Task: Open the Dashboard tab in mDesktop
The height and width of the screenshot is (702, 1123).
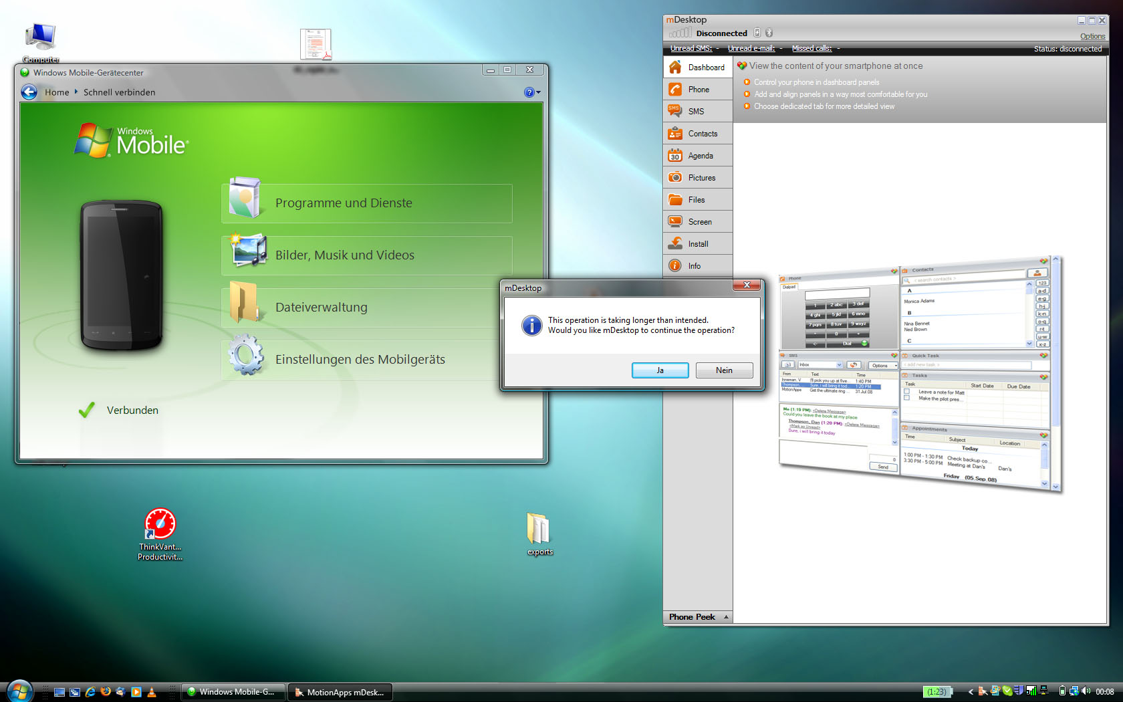Action: pos(698,68)
